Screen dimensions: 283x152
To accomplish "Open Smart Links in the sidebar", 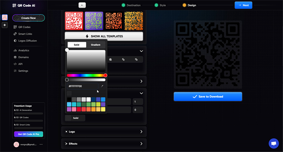I will pos(23,34).
